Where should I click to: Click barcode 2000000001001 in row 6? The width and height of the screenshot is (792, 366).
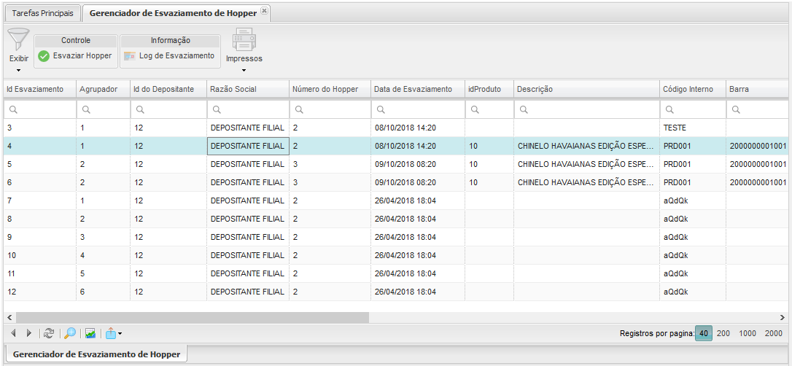coord(757,182)
